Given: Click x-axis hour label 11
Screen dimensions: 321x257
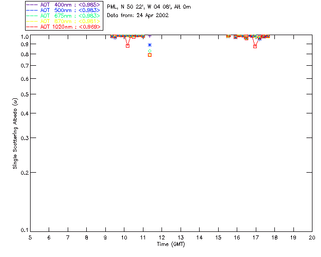Looking at the screenshot, I should (x=143, y=237).
